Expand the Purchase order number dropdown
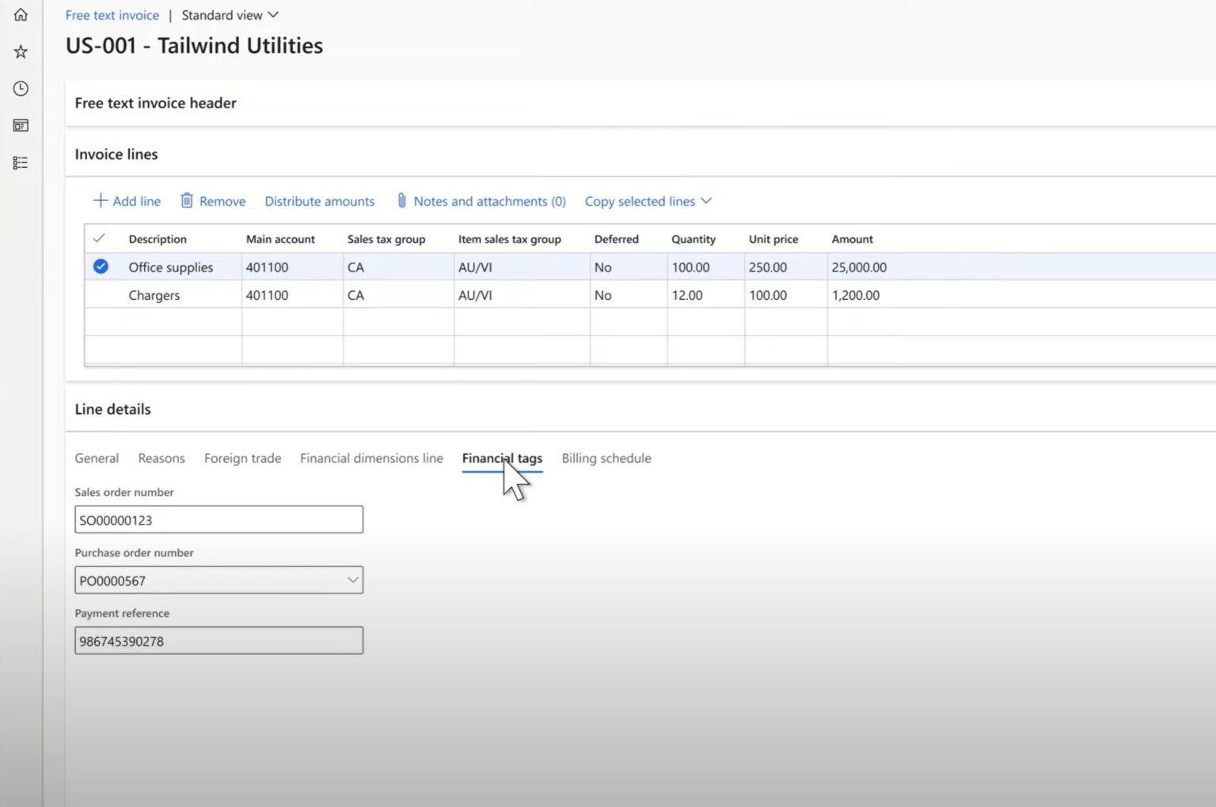Screen dimensions: 1216x807 [351, 579]
